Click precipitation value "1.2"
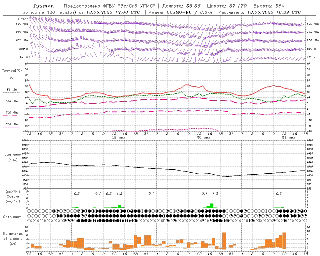This screenshot has width=320, height=256. click(119, 193)
